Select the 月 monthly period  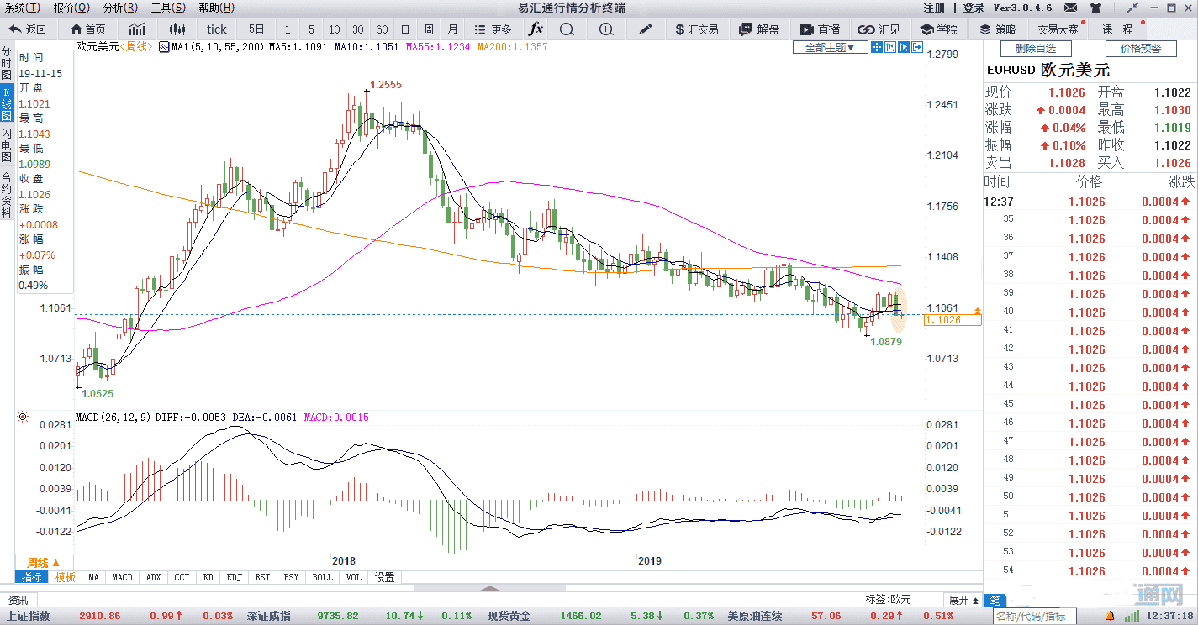453,29
